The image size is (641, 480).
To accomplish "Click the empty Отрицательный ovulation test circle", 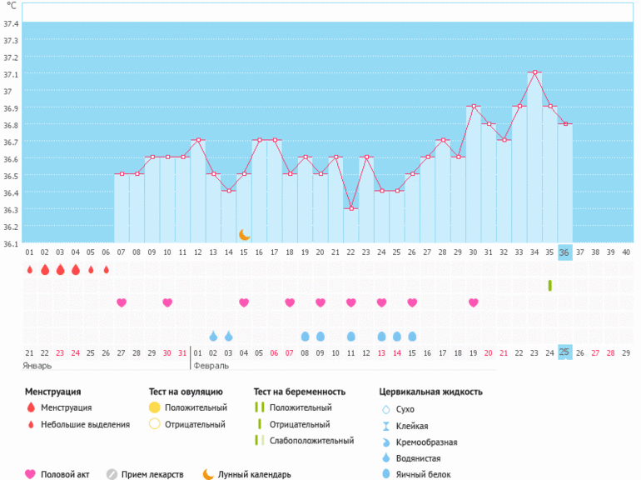I will click(154, 424).
